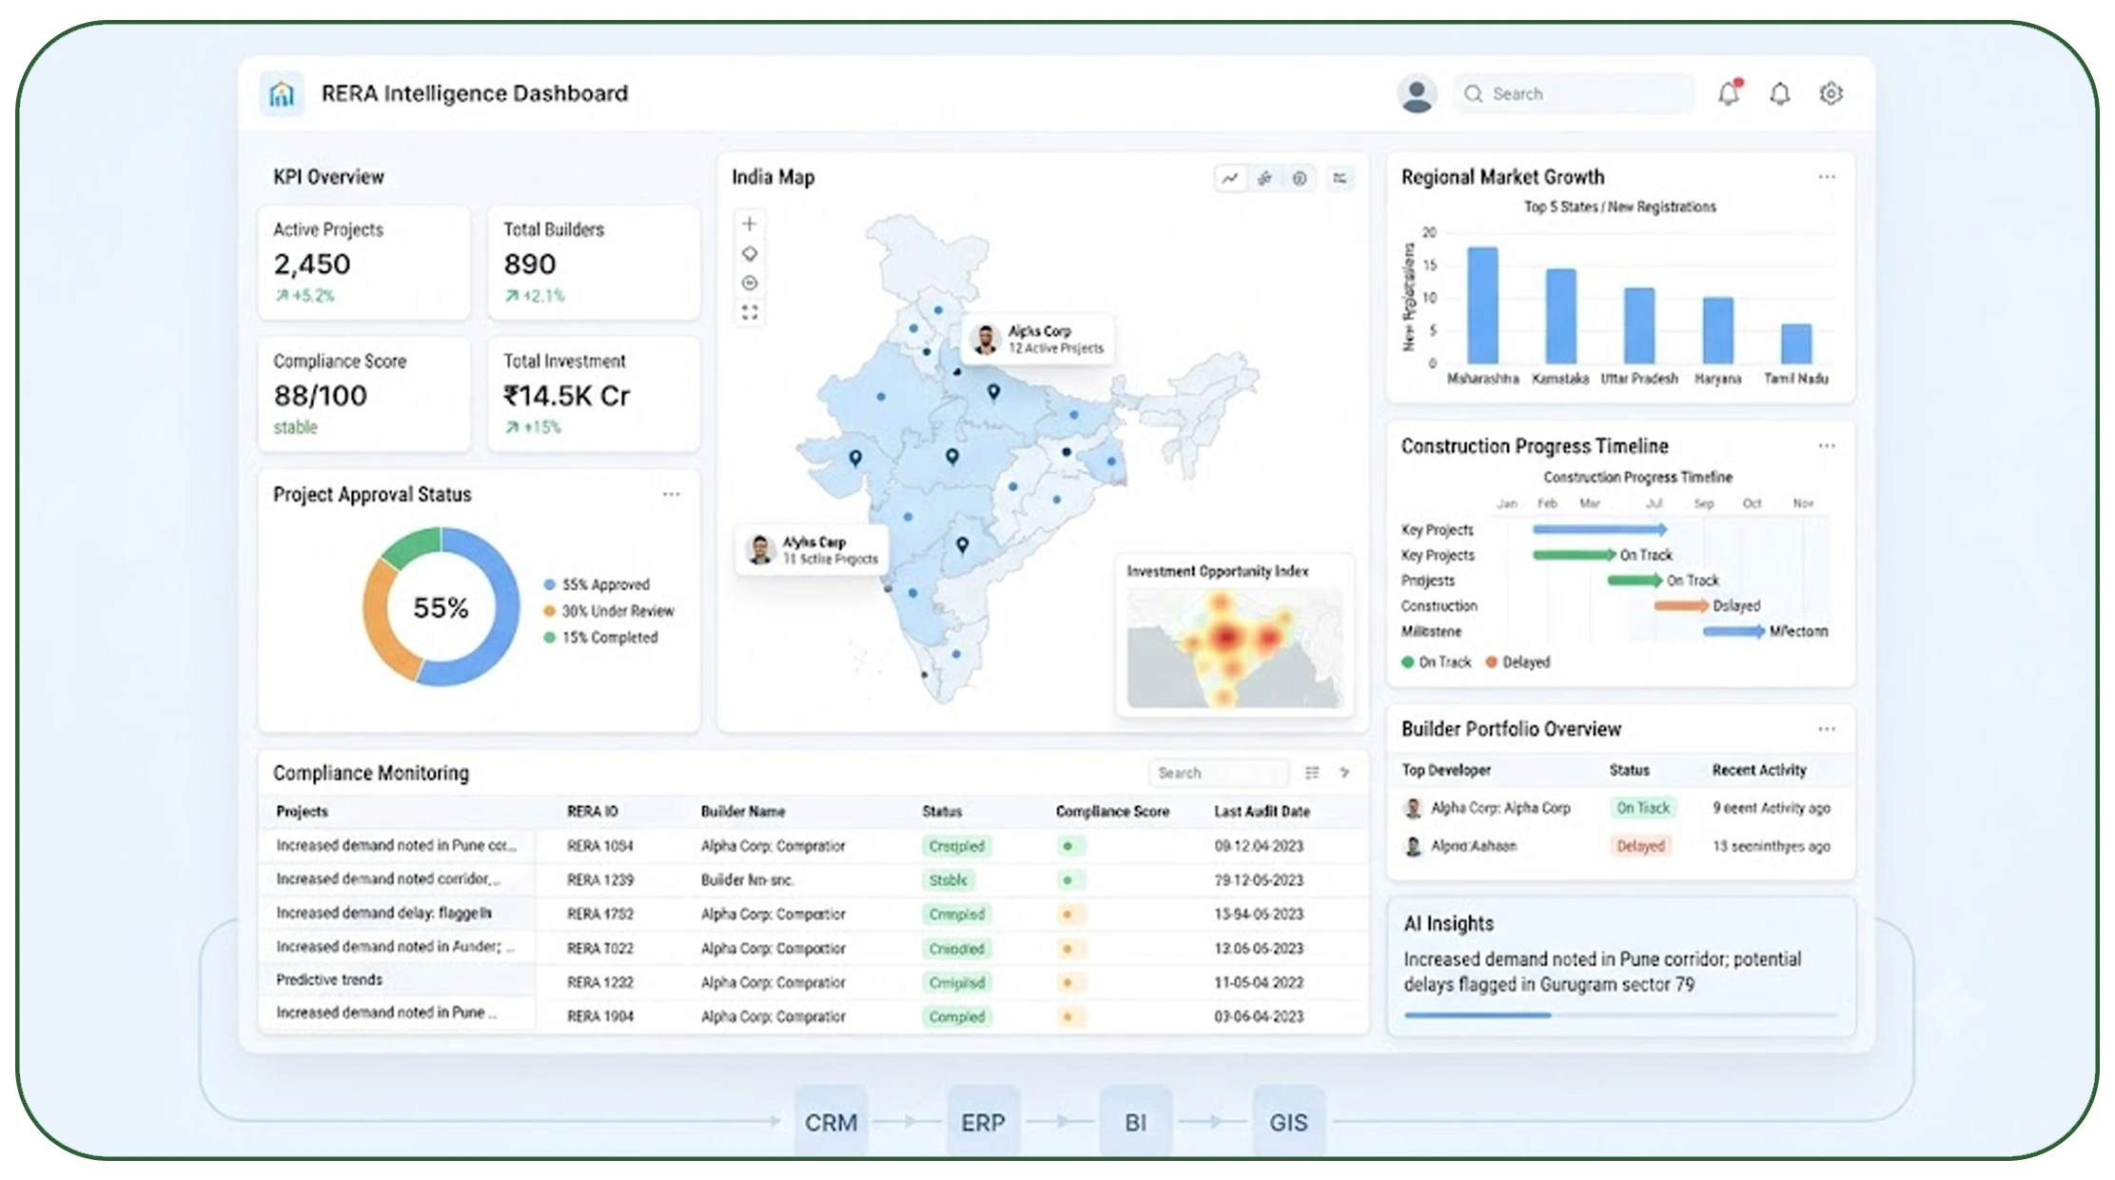Click the Delayed timeline legend dot
This screenshot has height=1180, width=2115.
(x=1491, y=662)
